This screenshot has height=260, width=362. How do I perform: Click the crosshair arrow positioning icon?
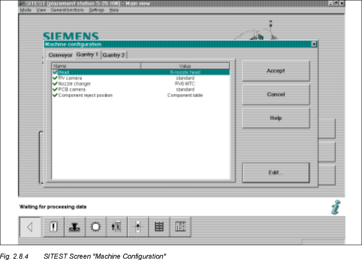tap(138, 227)
